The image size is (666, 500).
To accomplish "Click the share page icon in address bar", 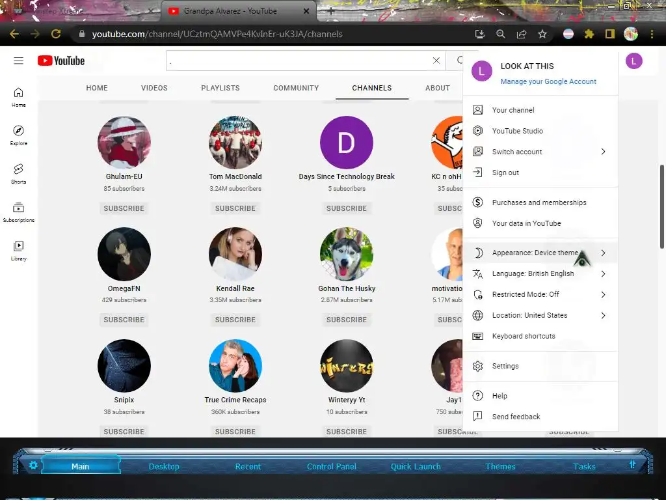I will (522, 34).
